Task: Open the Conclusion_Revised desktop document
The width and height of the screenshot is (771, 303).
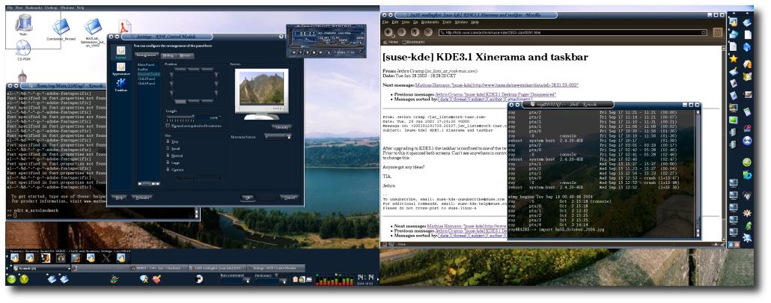Action: pyautogui.click(x=61, y=29)
